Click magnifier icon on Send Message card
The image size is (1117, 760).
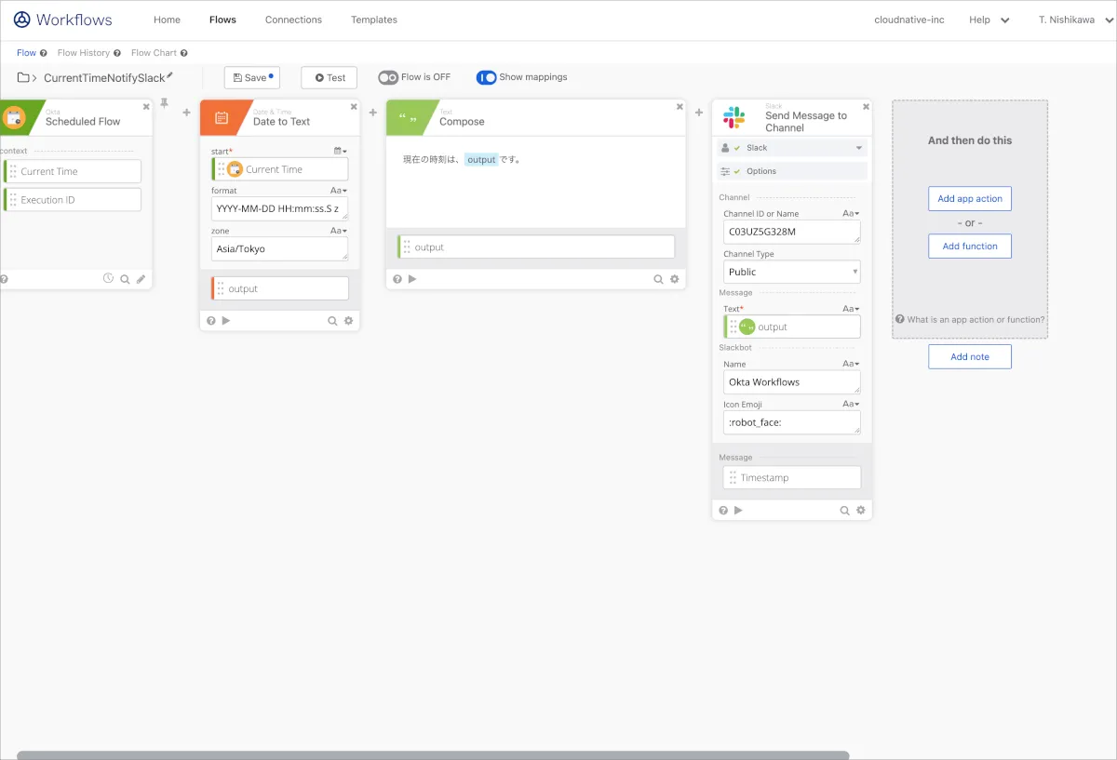844,511
